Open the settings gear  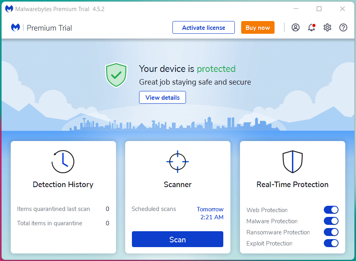point(327,27)
